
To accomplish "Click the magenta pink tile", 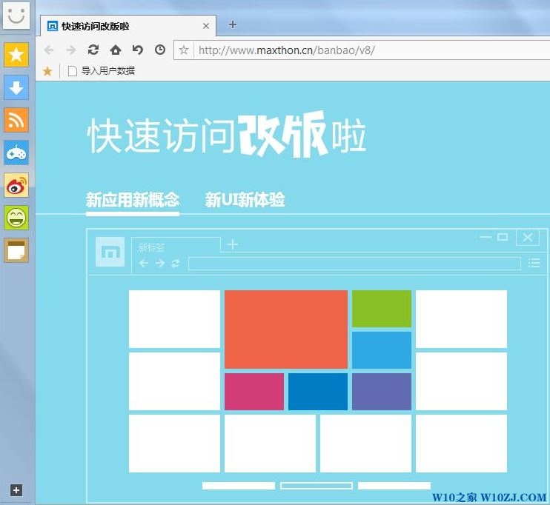I will click(254, 392).
